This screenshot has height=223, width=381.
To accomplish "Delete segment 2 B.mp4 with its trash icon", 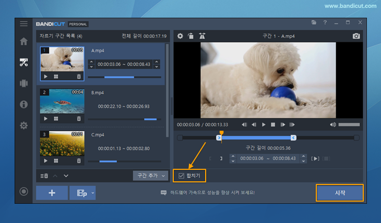I will pos(79,118).
